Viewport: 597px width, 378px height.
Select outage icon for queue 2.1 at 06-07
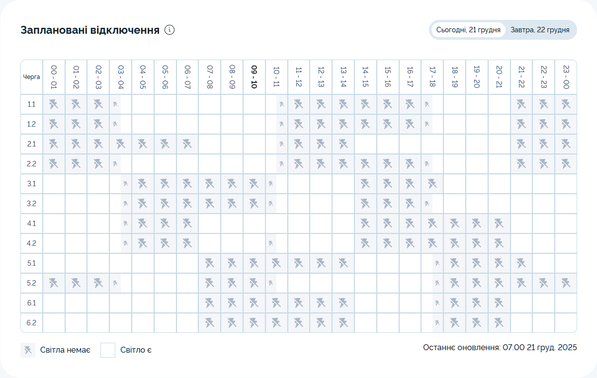[x=187, y=144]
